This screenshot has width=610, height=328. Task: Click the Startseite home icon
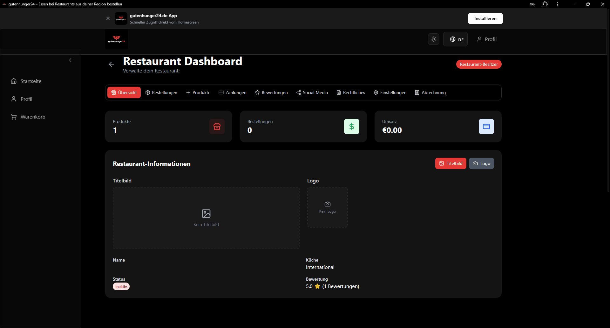click(x=14, y=81)
